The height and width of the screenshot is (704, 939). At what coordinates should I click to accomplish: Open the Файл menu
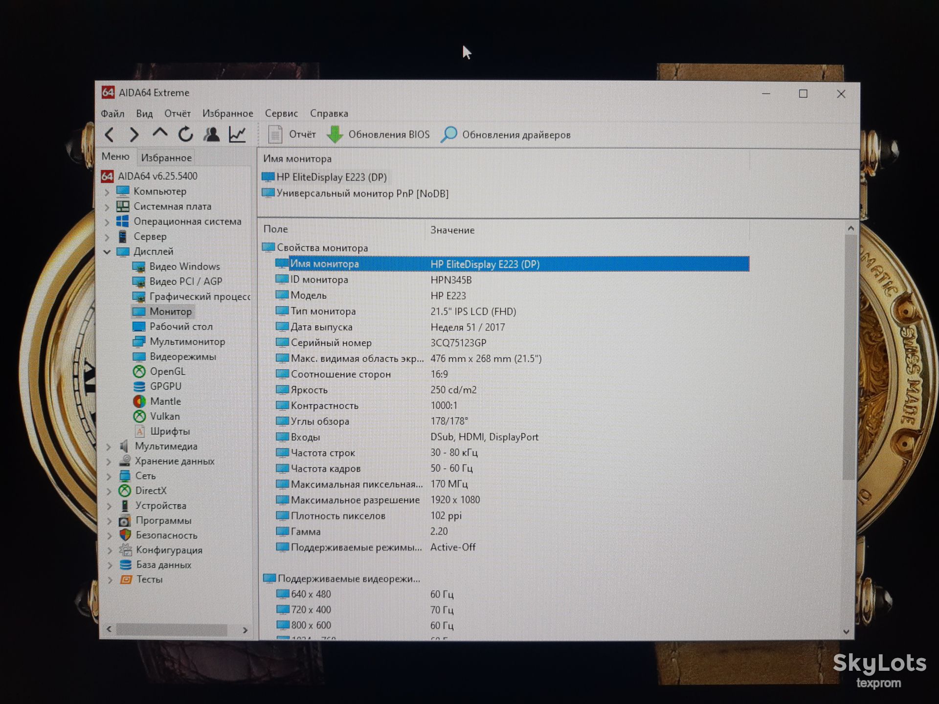pyautogui.click(x=112, y=113)
